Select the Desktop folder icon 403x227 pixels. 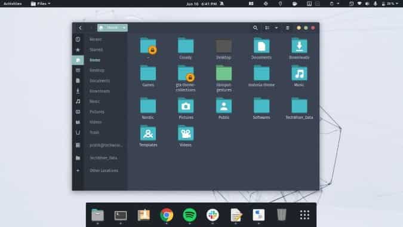tap(224, 46)
